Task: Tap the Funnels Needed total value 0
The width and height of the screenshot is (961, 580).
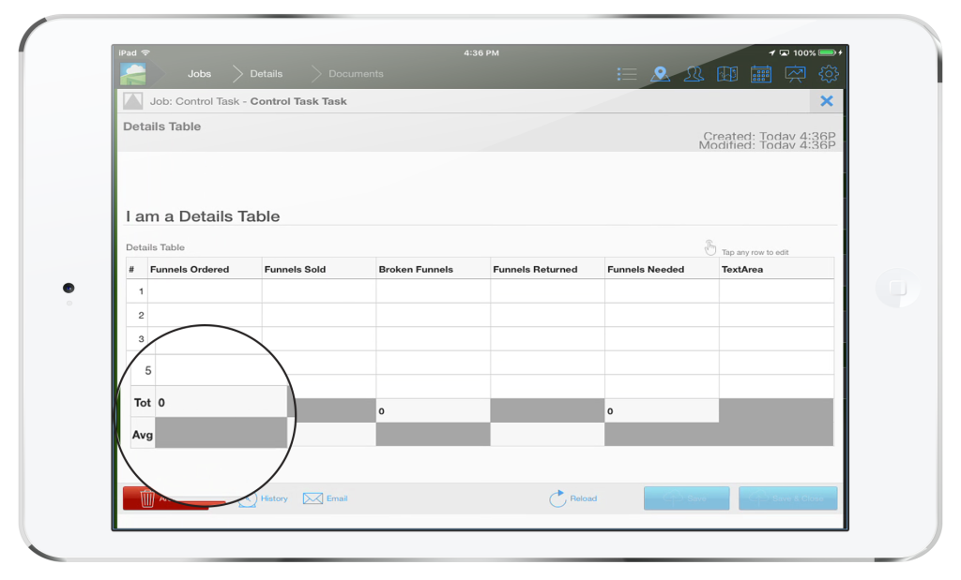Action: click(x=610, y=411)
